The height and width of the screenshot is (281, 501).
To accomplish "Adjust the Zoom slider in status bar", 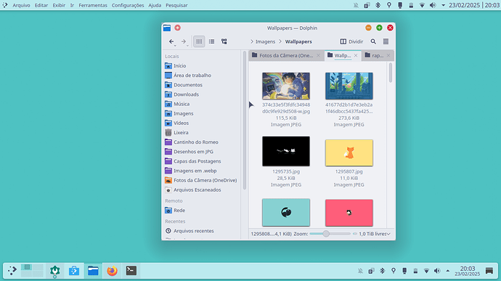I will [x=330, y=234].
